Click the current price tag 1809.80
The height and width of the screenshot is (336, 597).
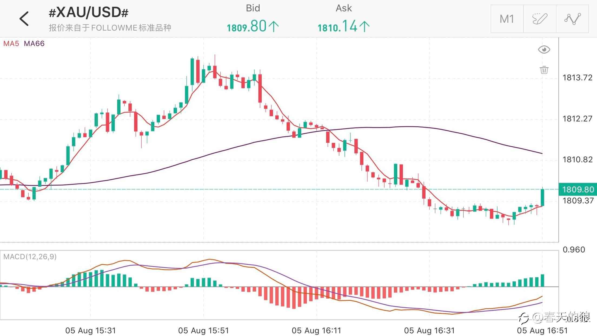[x=578, y=189]
